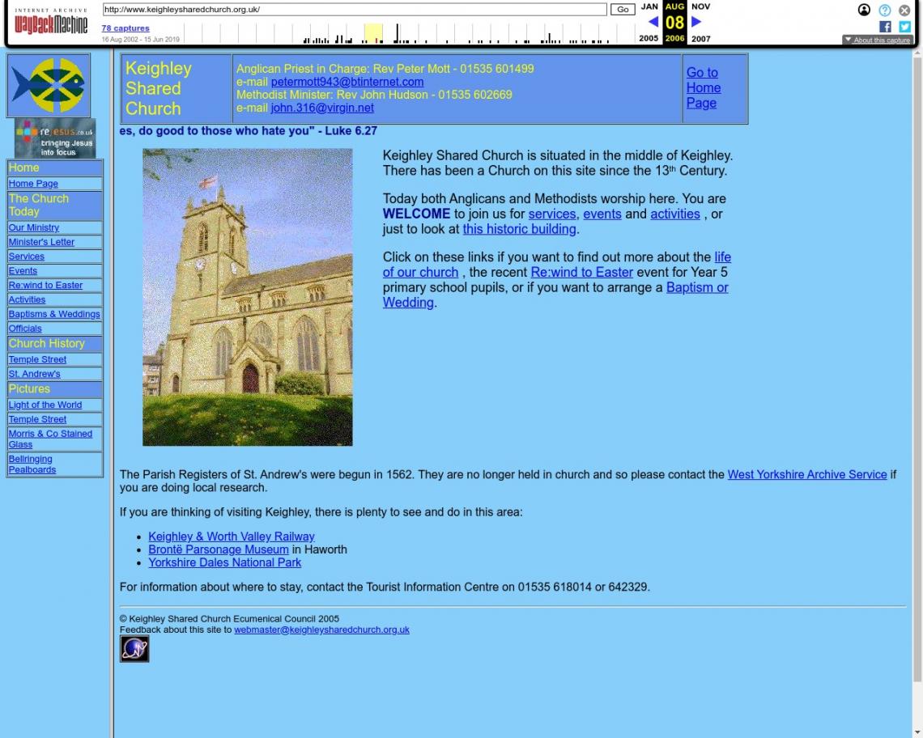Image resolution: width=923 pixels, height=738 pixels.
Task: Open Bellringing Pealboards in sidebar
Action: (32, 464)
